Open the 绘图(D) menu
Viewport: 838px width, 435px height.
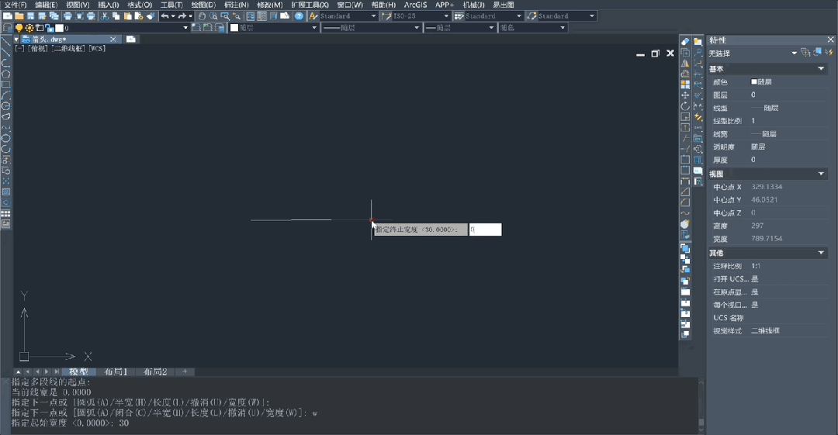coord(203,5)
